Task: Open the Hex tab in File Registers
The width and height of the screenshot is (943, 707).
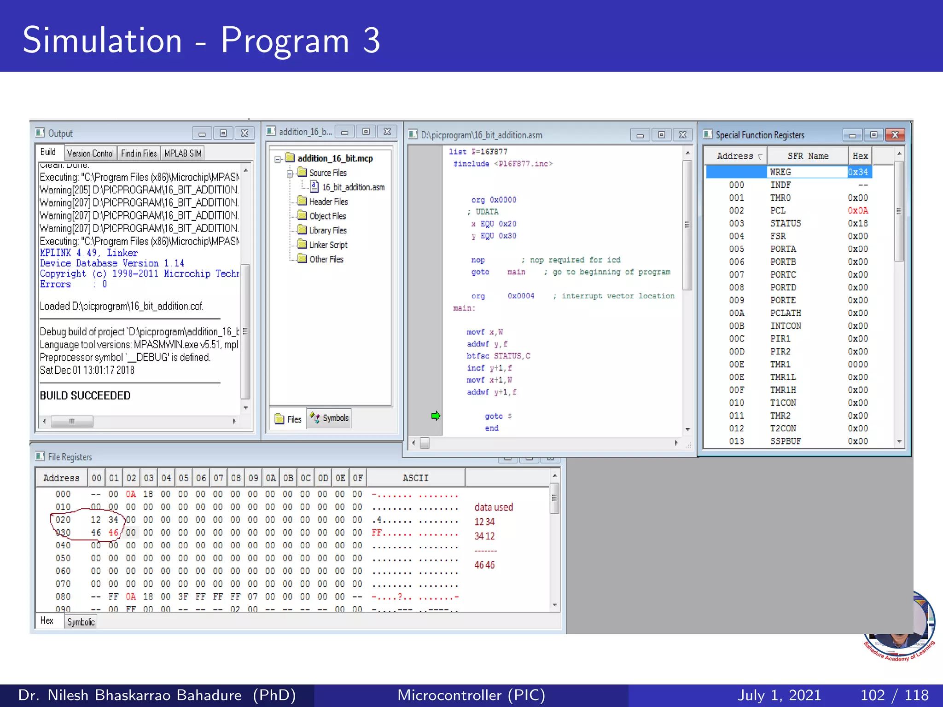Action: pyautogui.click(x=47, y=620)
